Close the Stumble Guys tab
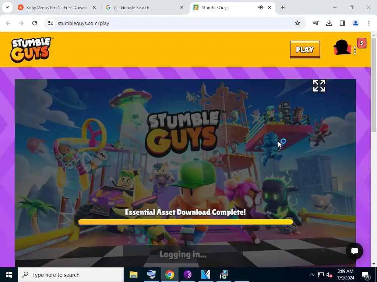Image resolution: width=377 pixels, height=282 pixels. click(x=269, y=7)
